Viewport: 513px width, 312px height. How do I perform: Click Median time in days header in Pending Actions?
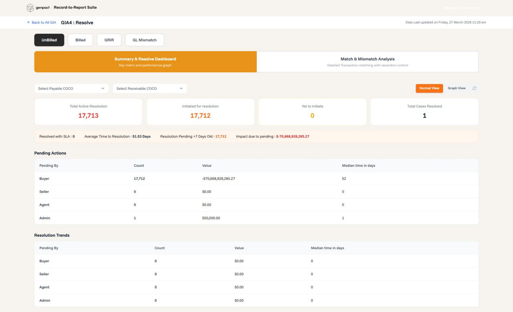pyautogui.click(x=359, y=165)
